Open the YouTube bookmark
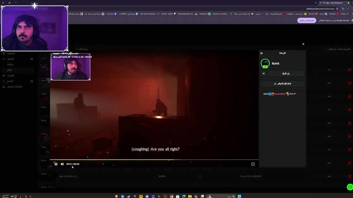This screenshot has height=198, width=353. coord(334,14)
